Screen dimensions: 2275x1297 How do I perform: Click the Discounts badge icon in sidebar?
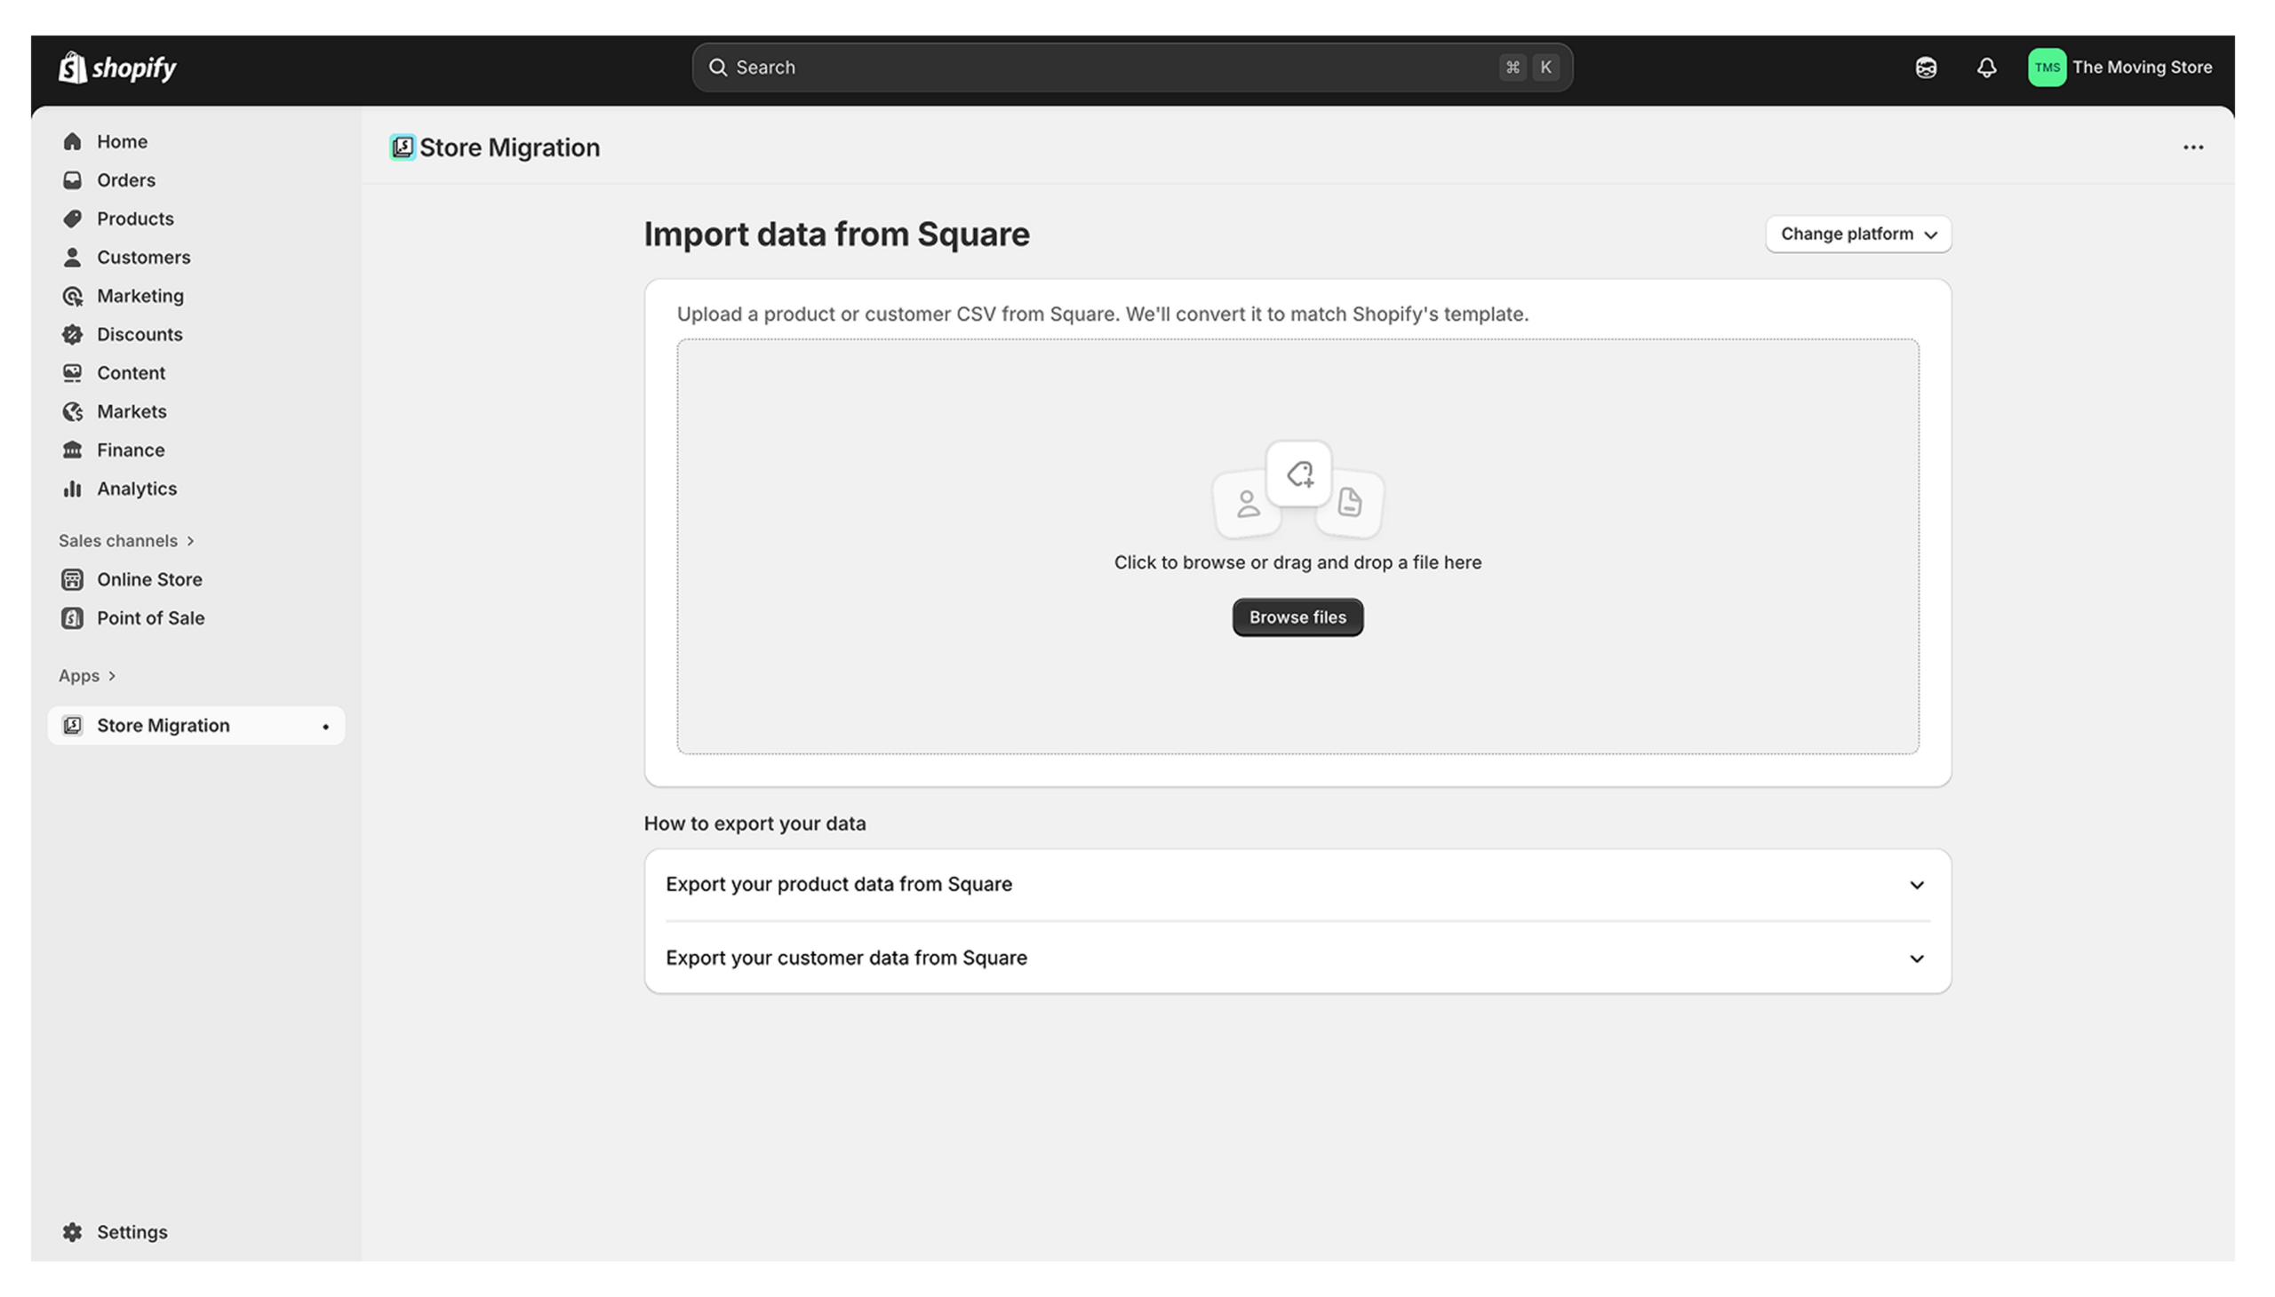click(72, 334)
